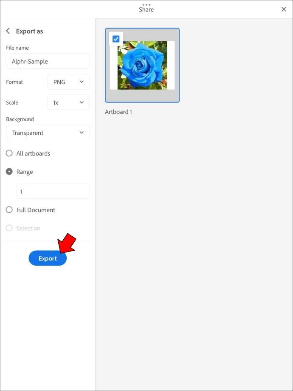Close the Share dialog

[x=284, y=9]
